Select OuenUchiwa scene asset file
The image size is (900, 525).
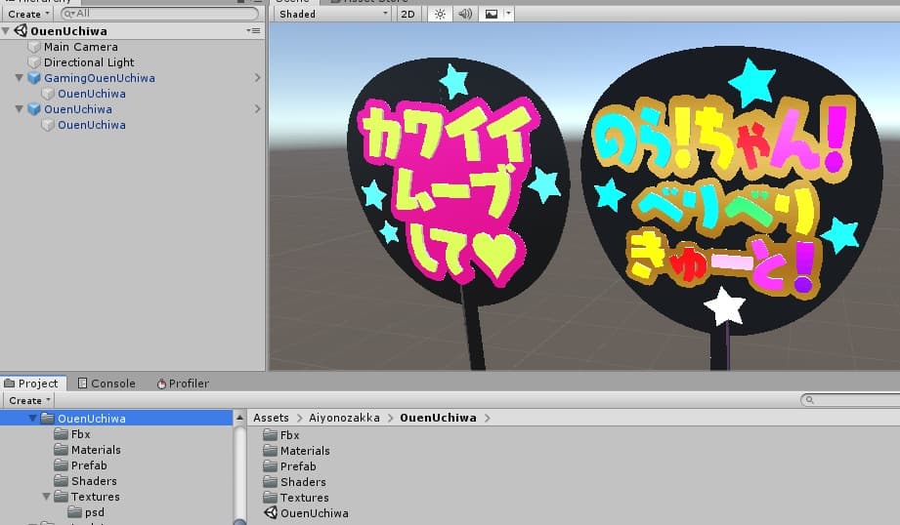[307, 513]
